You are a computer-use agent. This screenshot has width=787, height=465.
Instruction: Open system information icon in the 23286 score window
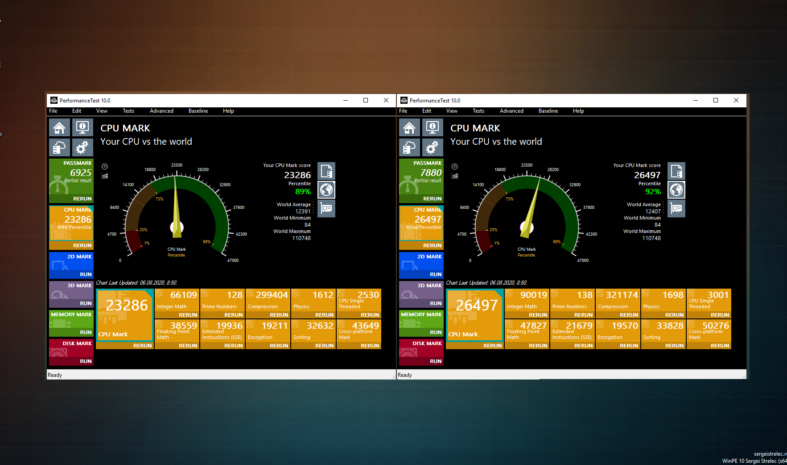(x=82, y=128)
